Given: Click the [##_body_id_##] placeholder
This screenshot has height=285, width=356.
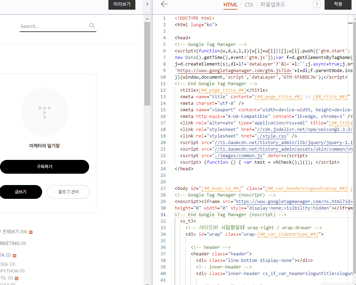Looking at the screenshot, I should [221, 189].
